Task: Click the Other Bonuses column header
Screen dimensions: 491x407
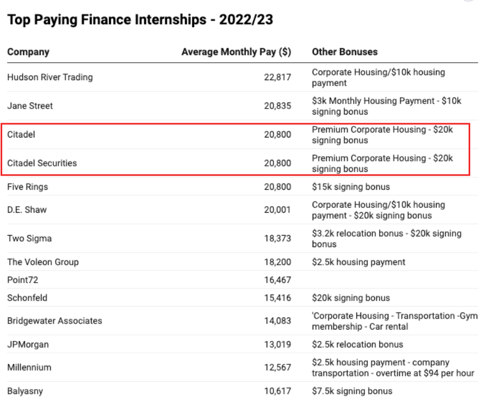Action: [x=345, y=52]
